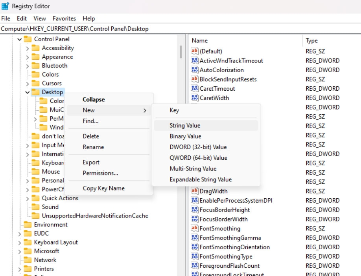Click the tree pane vertical scrollbar thumb
This screenshot has height=276, width=361.
coord(181,52)
